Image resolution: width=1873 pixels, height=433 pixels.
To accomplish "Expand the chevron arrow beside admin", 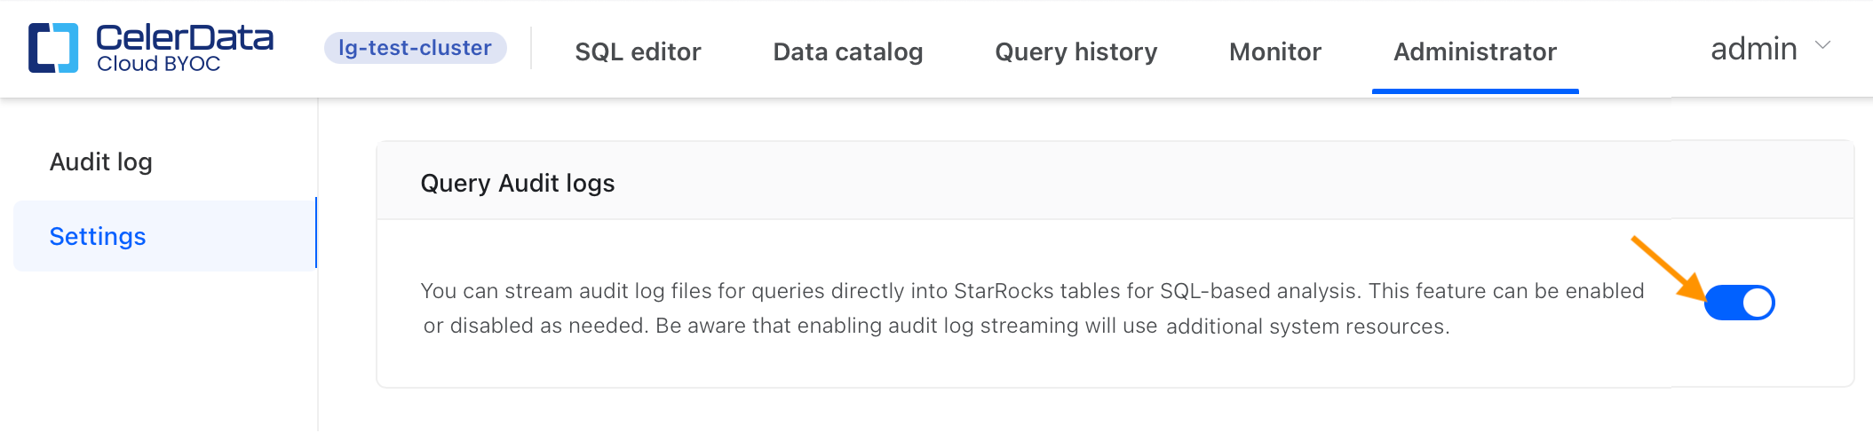I will coord(1822,45).
